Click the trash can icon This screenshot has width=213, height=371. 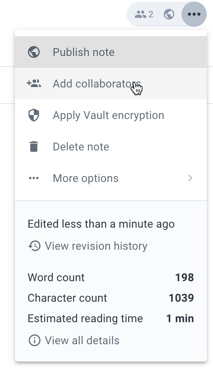point(34,147)
